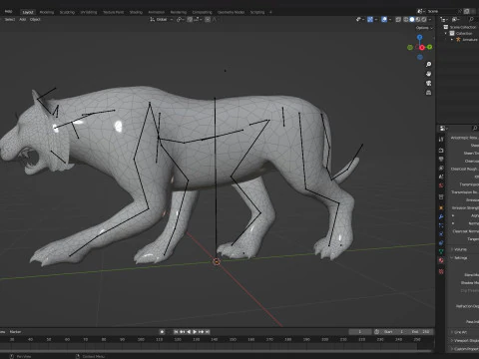Switch to wireframe viewport shading
The width and height of the screenshot is (479, 359).
pyautogui.click(x=406, y=20)
